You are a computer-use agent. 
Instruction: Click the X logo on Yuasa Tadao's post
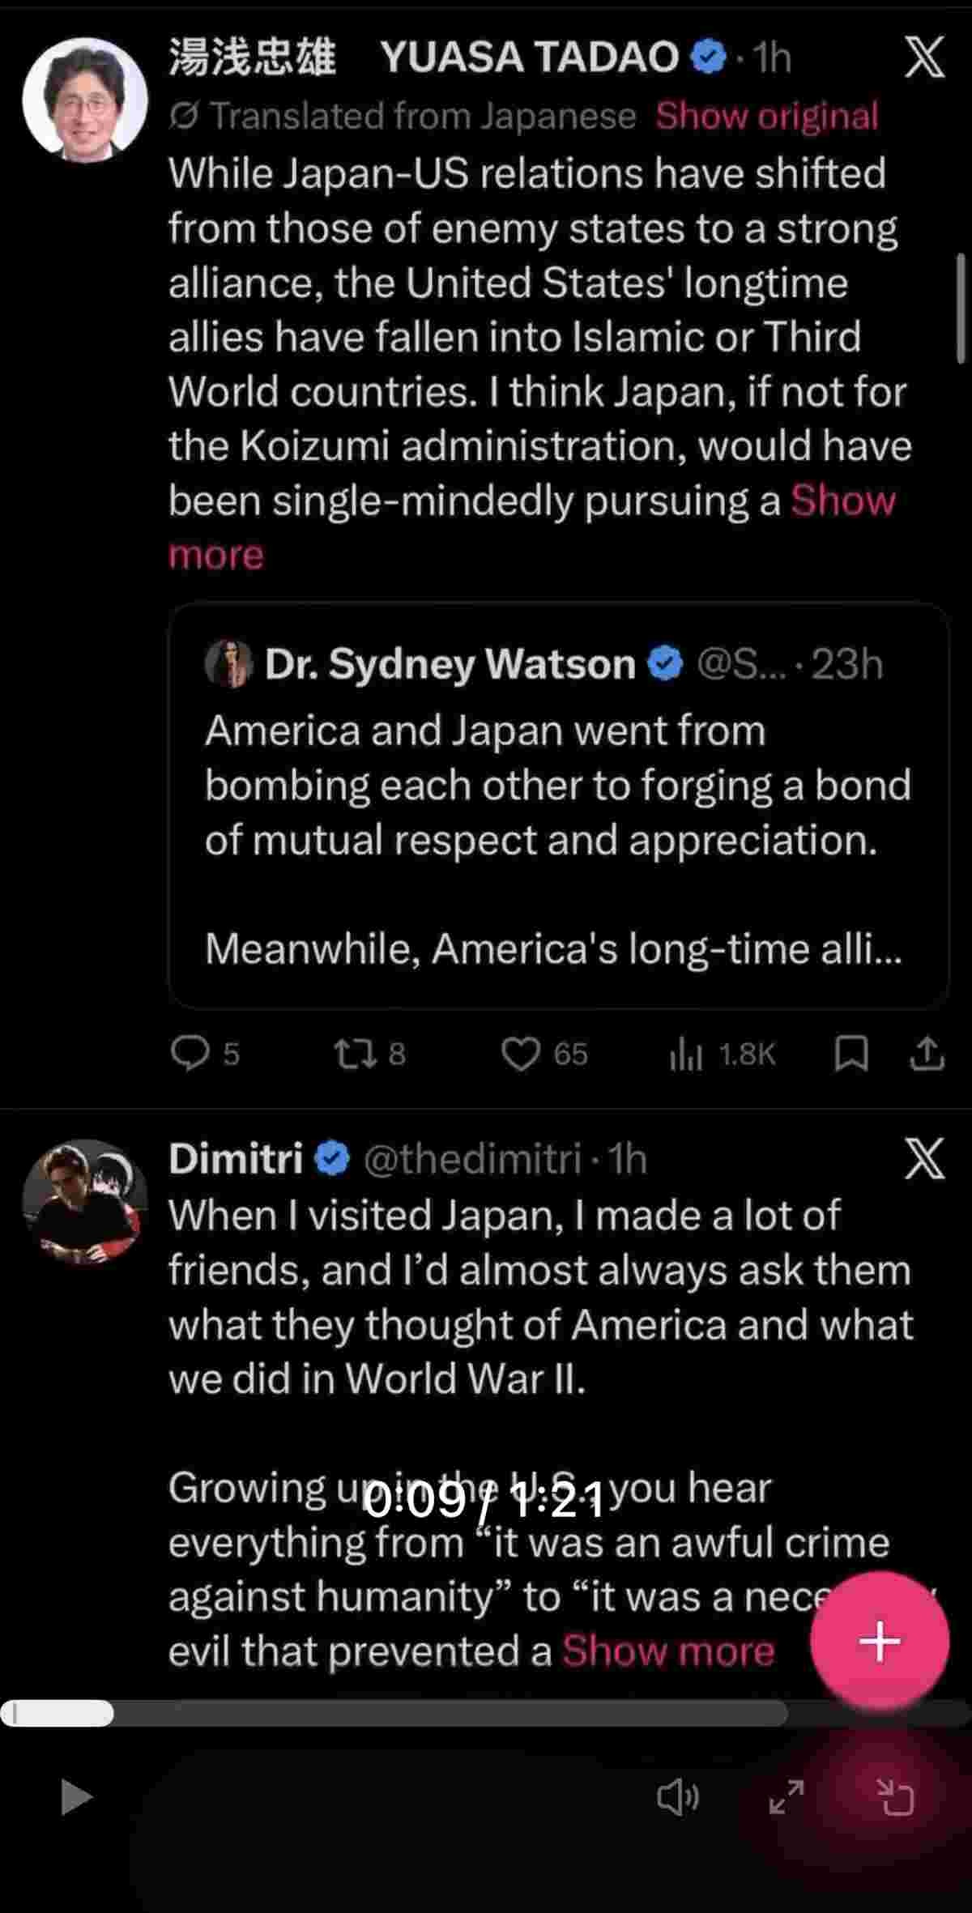coord(924,57)
